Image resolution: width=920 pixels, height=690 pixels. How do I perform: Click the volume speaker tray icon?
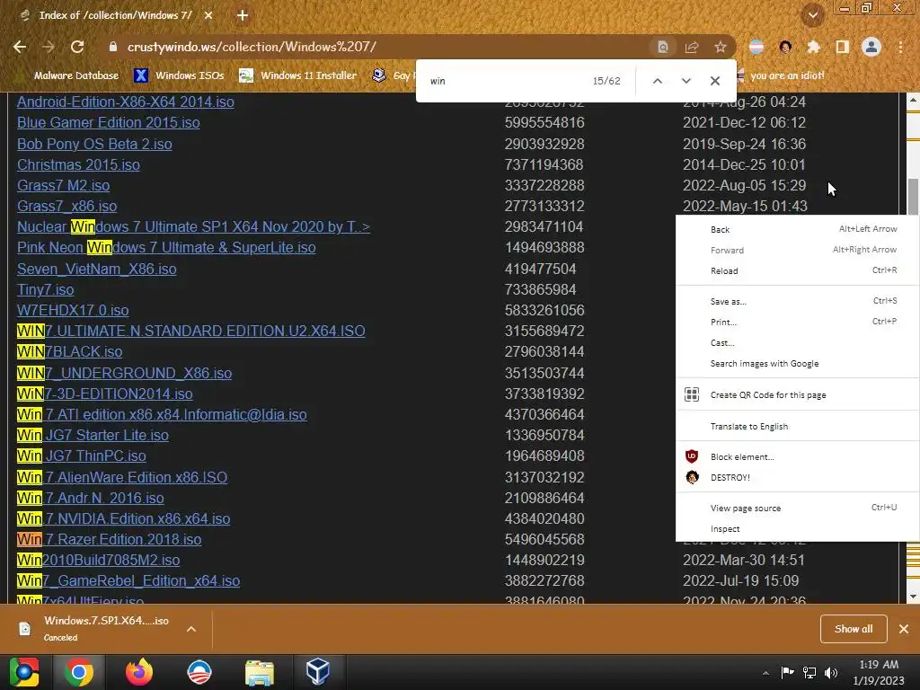coord(831,672)
